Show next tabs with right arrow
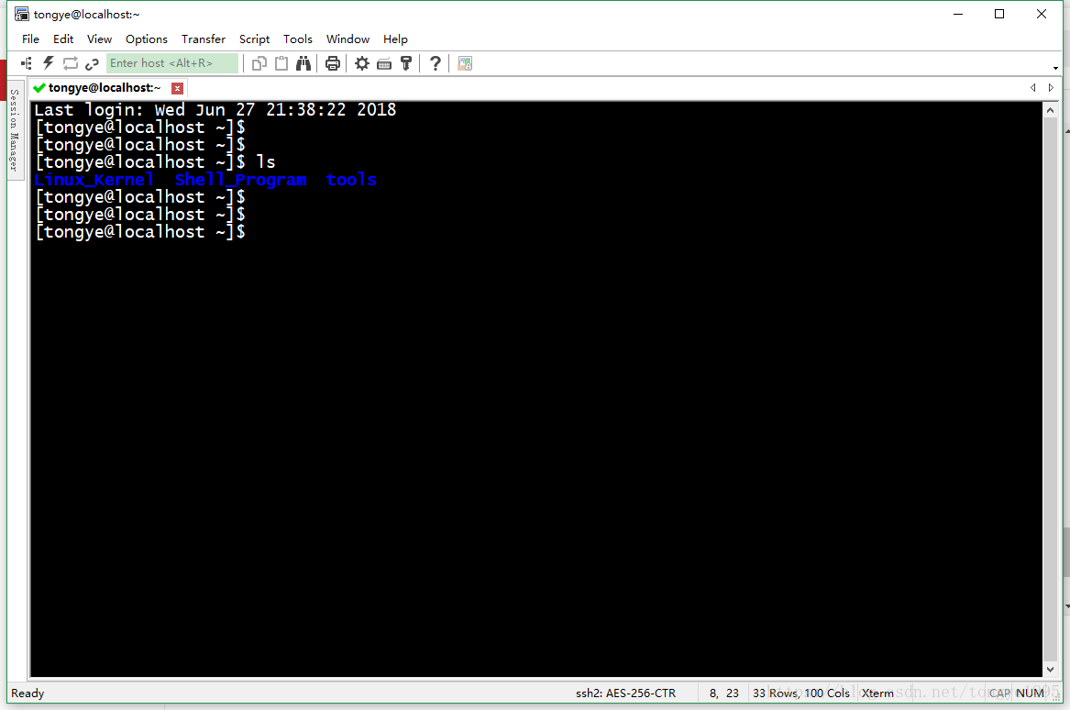This screenshot has width=1070, height=710. tap(1051, 87)
